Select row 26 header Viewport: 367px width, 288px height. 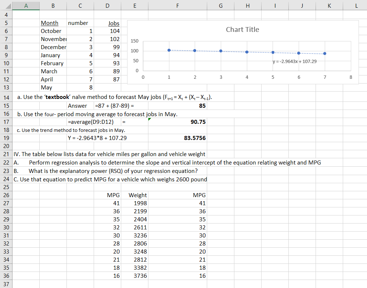point(6,195)
